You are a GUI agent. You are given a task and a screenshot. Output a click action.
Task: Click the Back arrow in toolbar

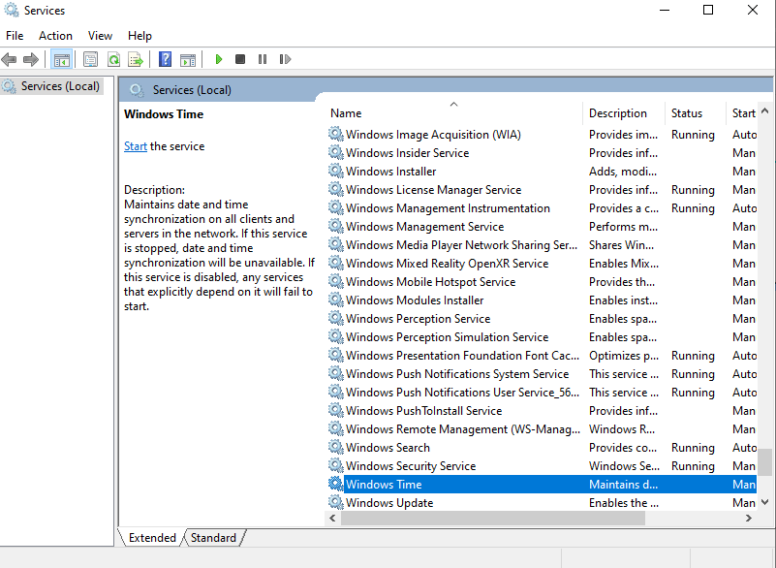[x=10, y=59]
